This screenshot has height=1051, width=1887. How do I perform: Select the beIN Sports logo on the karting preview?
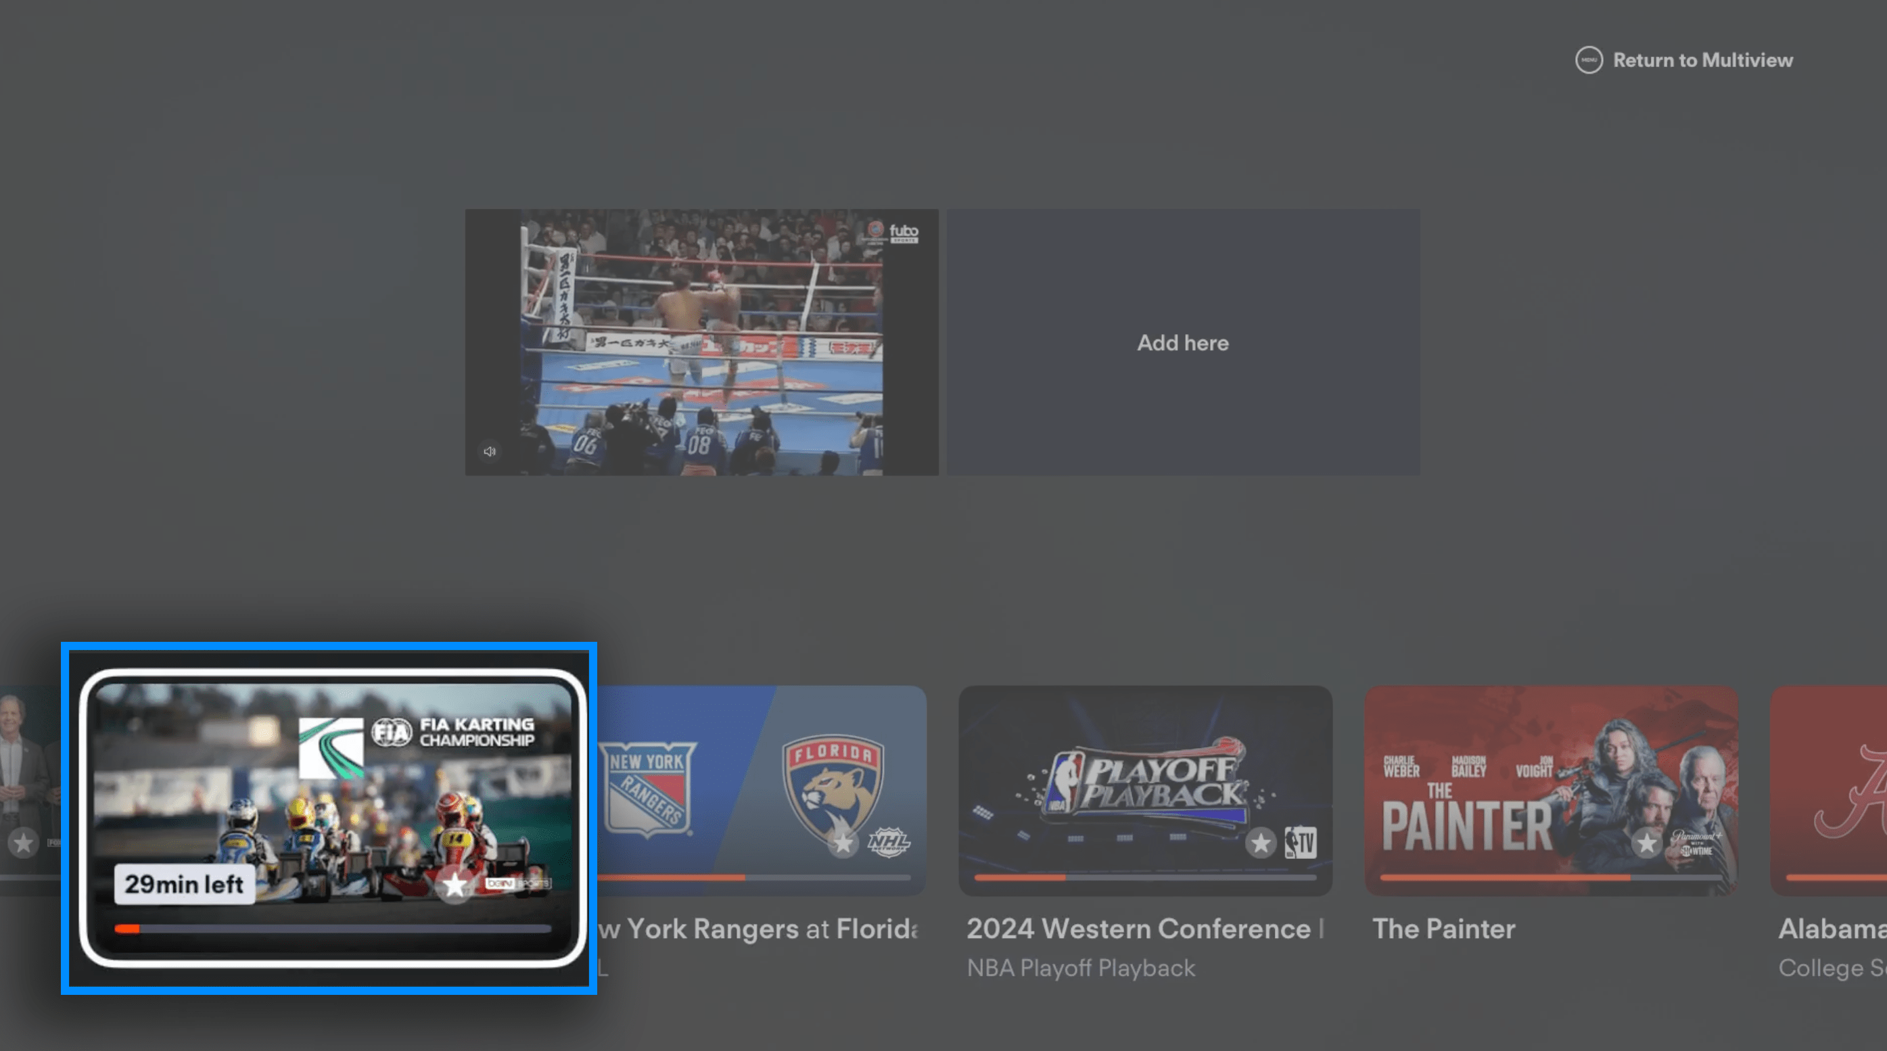tap(518, 883)
